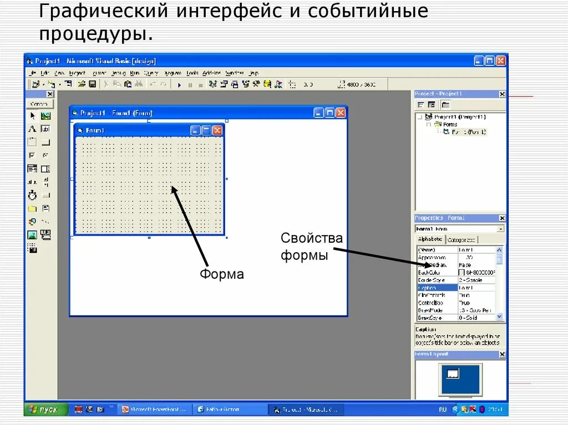The width and height of the screenshot is (568, 425).
Task: Click the Find binoculars toolbar icon
Action: click(139, 84)
